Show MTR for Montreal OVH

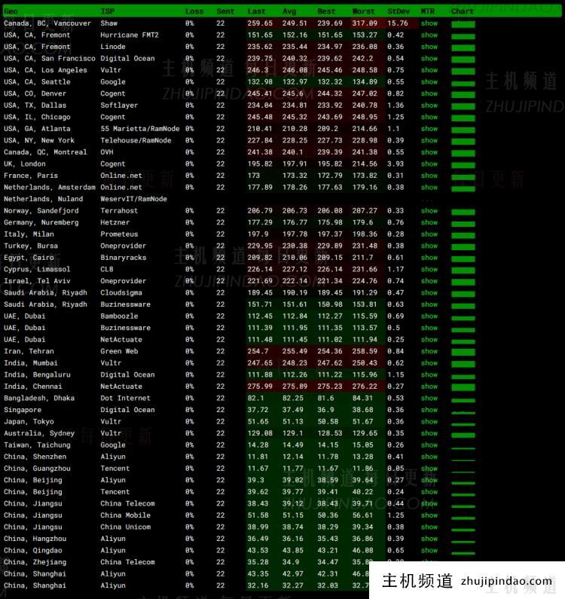click(429, 152)
